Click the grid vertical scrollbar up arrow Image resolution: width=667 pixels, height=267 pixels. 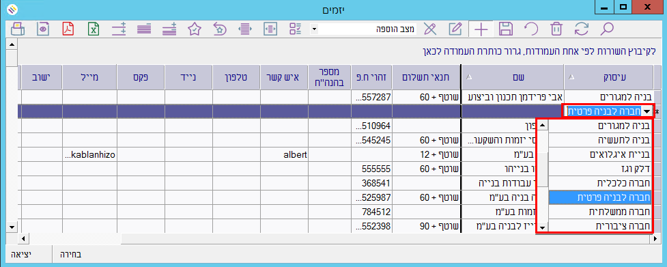point(12,44)
